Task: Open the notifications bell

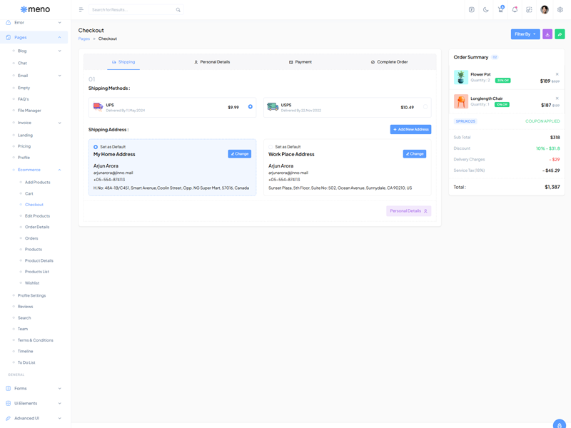Action: [515, 10]
